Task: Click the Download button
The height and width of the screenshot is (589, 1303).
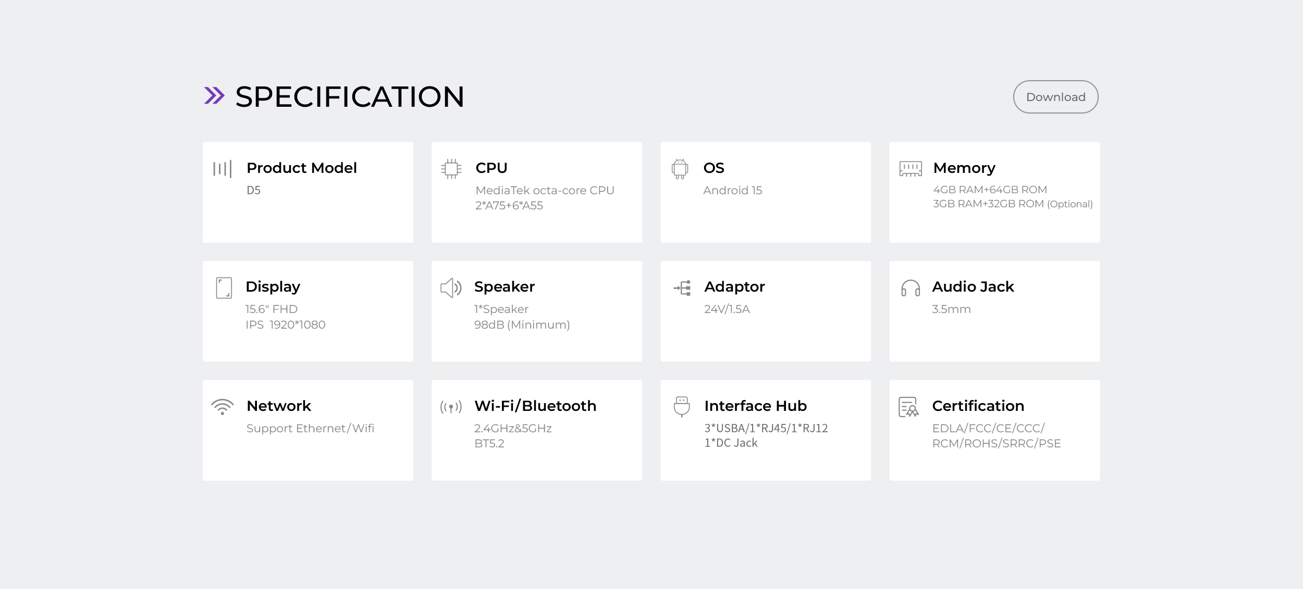Action: 1055,97
